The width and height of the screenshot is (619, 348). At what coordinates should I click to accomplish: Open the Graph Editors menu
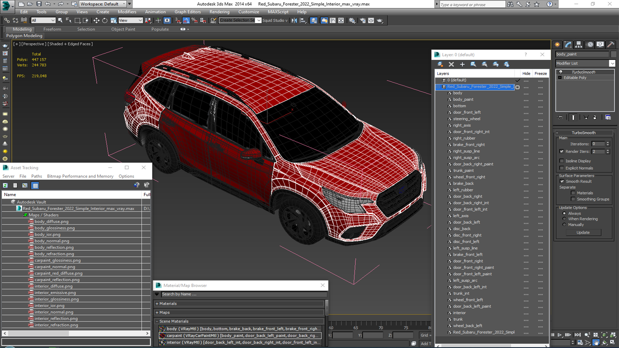tap(188, 12)
